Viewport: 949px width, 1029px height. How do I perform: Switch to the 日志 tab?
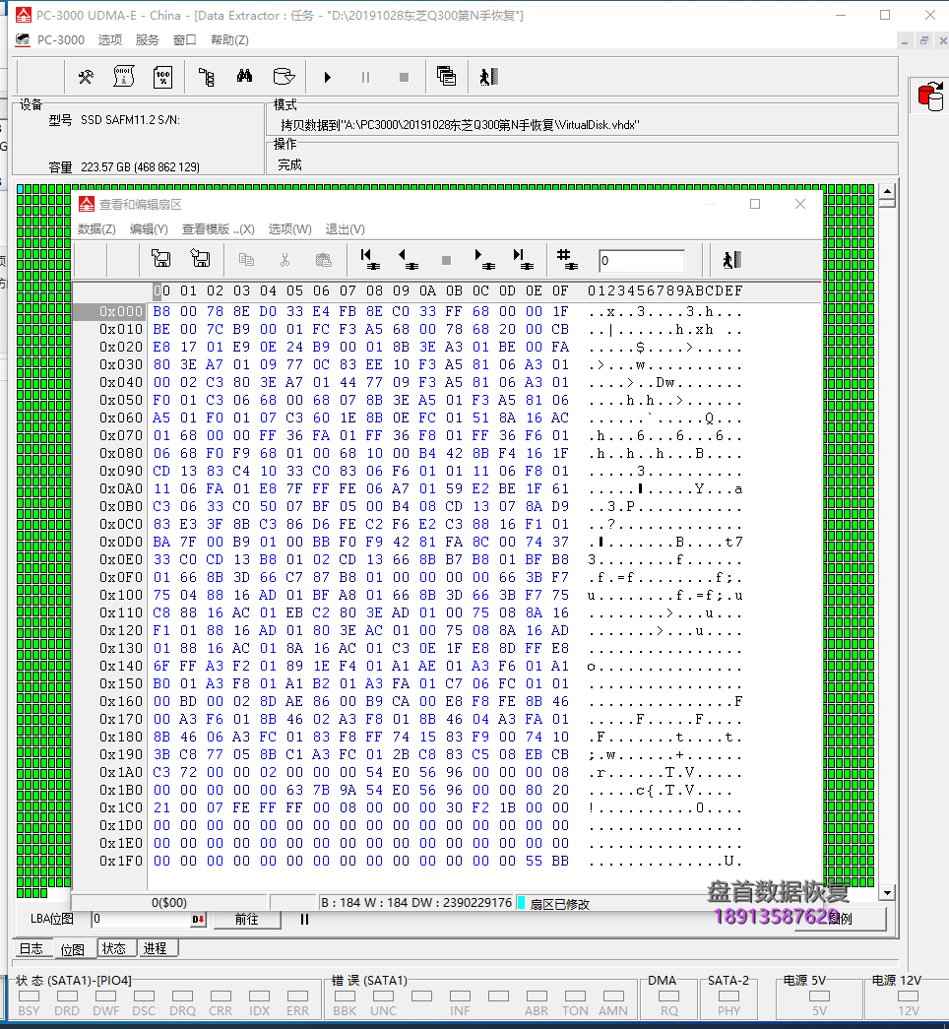point(31,948)
